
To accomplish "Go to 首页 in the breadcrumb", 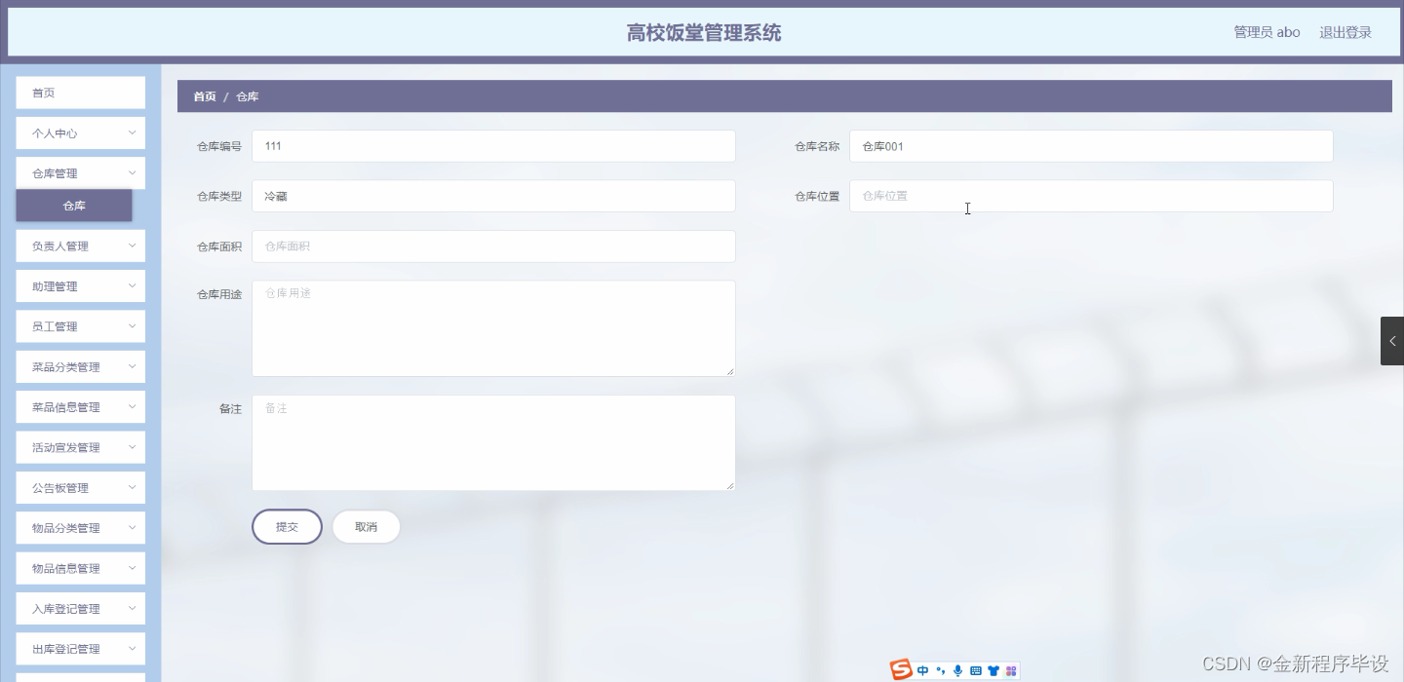I will [205, 96].
